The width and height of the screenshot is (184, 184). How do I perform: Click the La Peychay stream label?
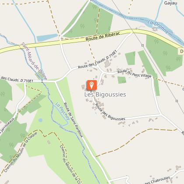[63, 111]
